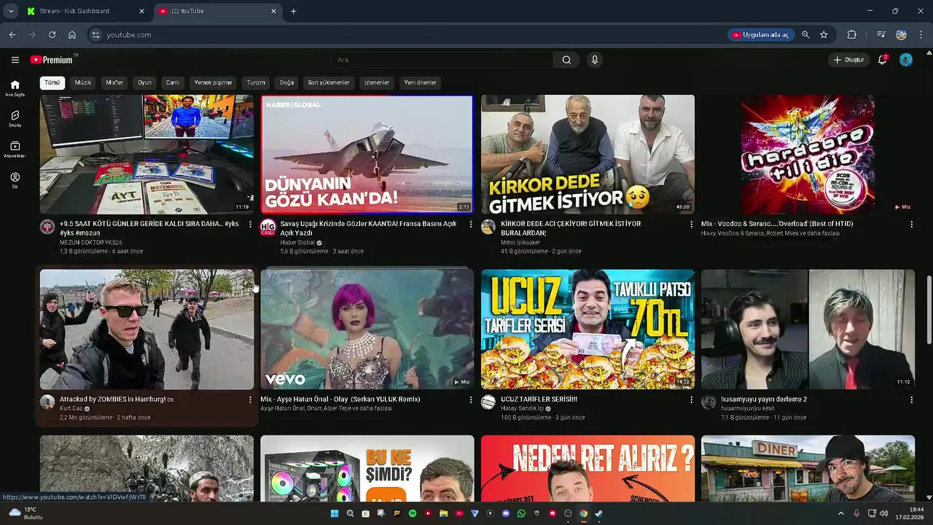Open channel link Metin İyikoşker
The width and height of the screenshot is (933, 525).
click(x=520, y=243)
